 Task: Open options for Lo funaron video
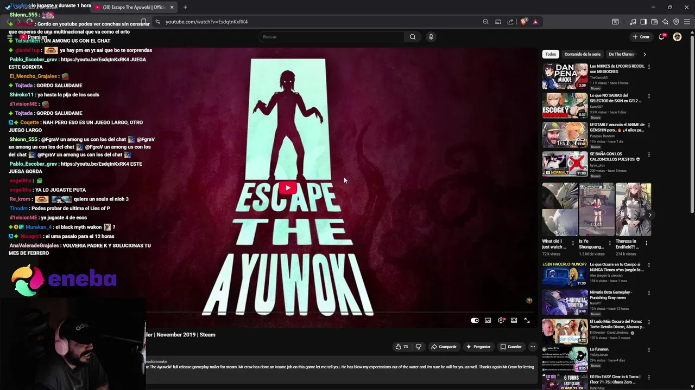(649, 350)
